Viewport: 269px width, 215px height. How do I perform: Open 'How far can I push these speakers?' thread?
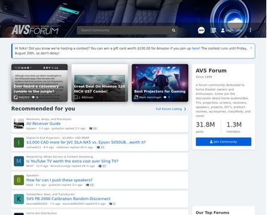[x=59, y=180]
